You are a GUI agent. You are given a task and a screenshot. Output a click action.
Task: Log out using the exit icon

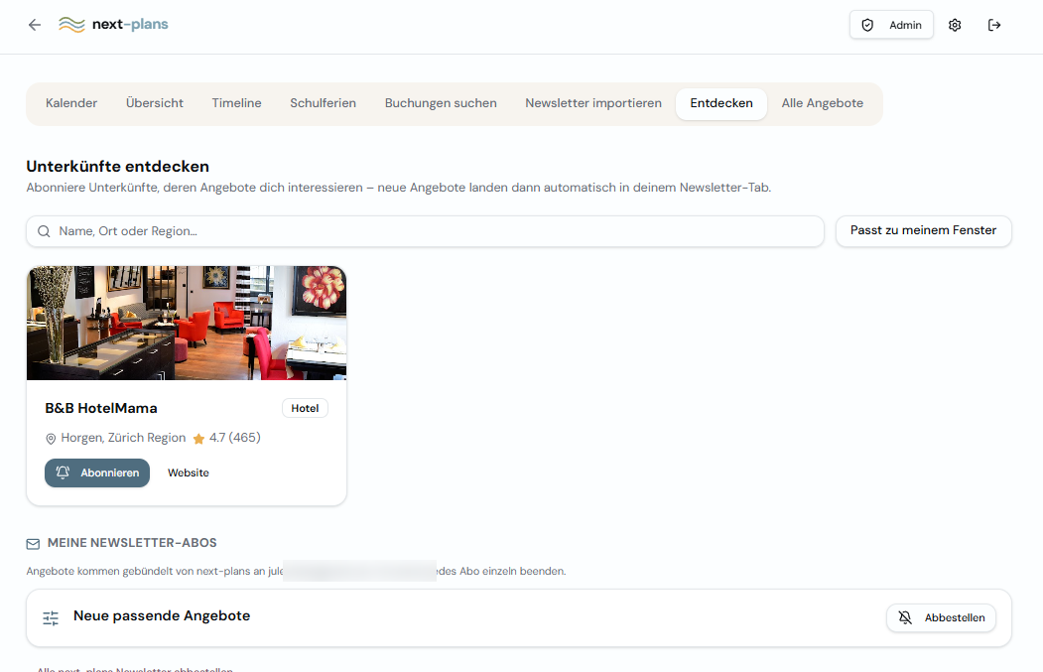tap(994, 25)
